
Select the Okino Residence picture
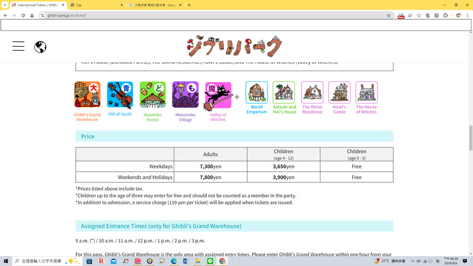pos(312,92)
